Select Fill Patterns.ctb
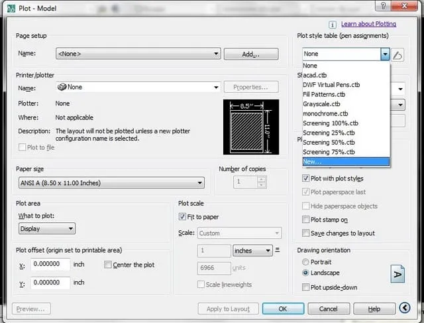 [x=346, y=94]
